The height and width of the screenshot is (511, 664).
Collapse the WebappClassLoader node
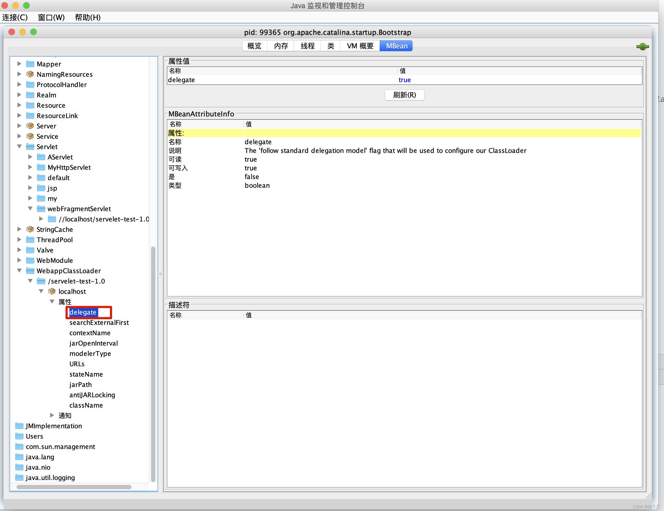click(x=19, y=270)
